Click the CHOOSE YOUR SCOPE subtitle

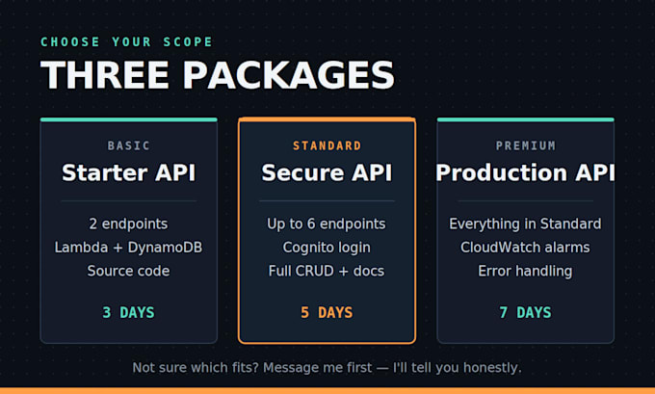point(126,41)
